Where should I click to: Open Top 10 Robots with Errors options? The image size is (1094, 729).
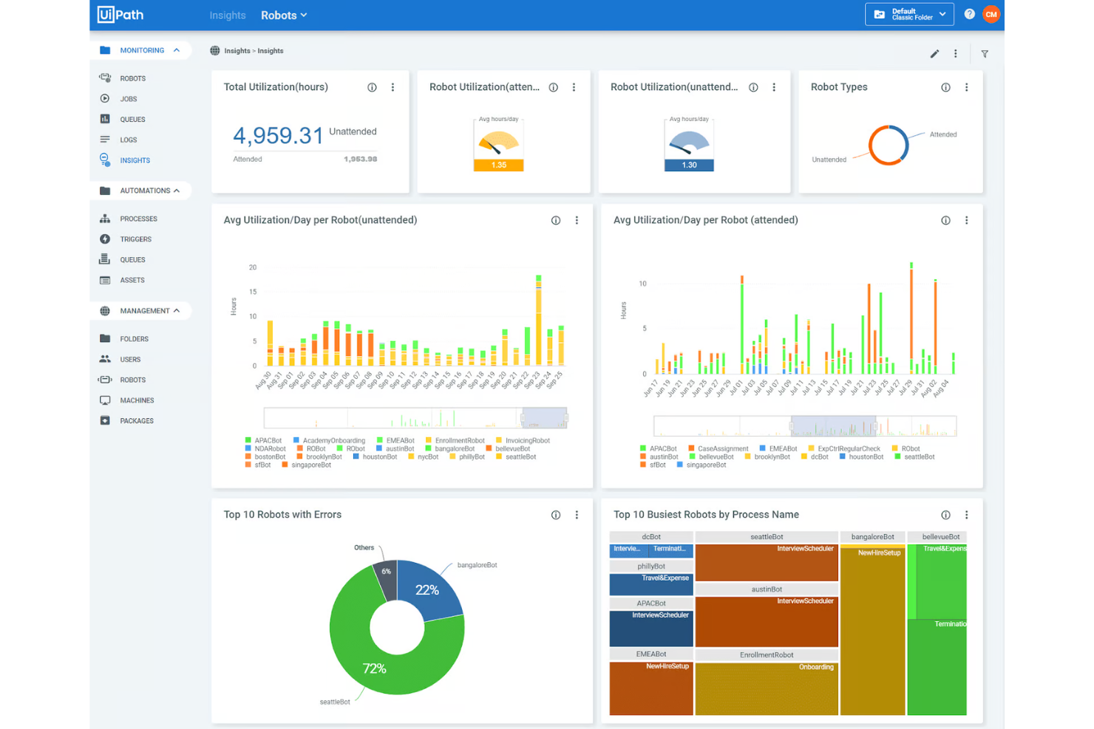[x=577, y=515]
